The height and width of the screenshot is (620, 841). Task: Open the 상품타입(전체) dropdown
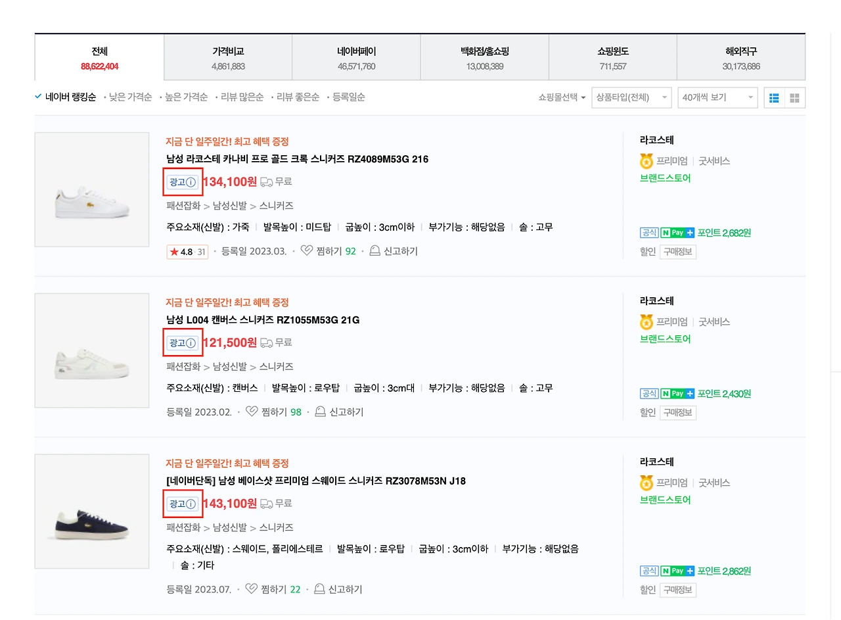(x=631, y=98)
